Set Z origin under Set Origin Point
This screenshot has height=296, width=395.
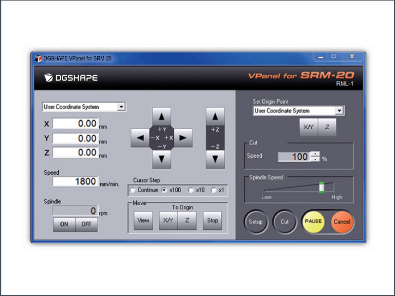pyautogui.click(x=327, y=127)
